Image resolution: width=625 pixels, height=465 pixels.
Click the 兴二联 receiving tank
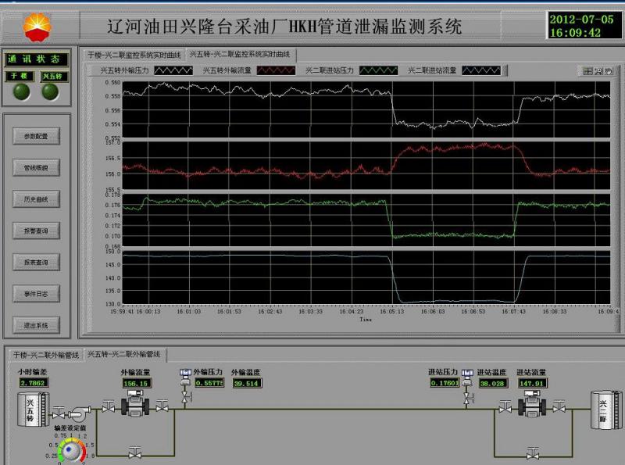coord(606,410)
